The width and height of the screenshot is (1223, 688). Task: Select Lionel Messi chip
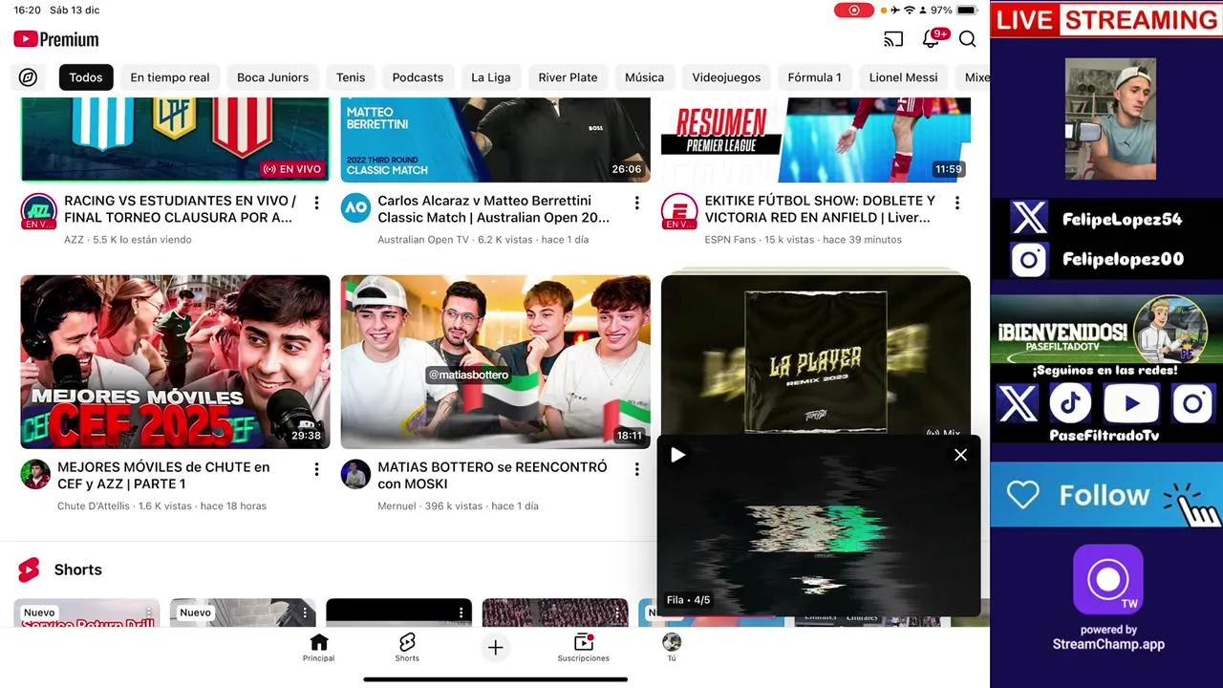903,77
